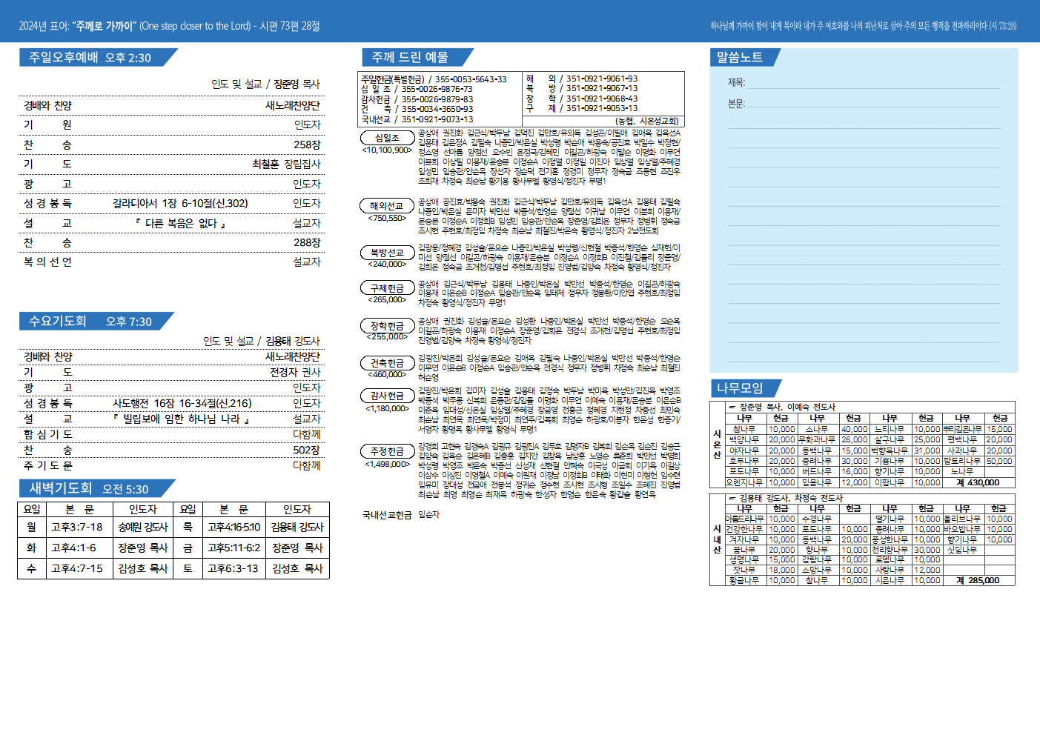Click the '합심기도' row label
The image size is (1040, 735).
click(x=47, y=434)
